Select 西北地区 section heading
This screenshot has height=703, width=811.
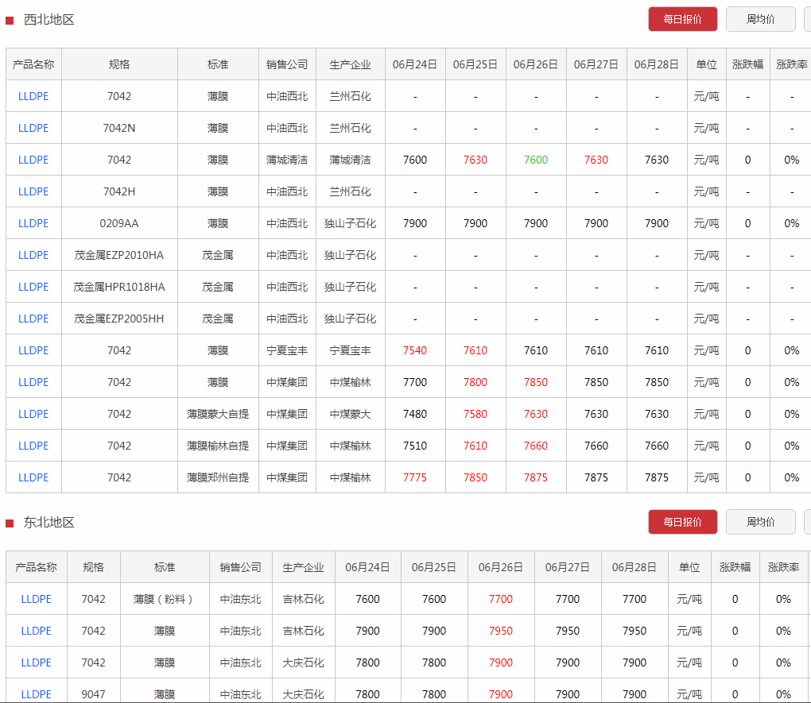pyautogui.click(x=49, y=20)
